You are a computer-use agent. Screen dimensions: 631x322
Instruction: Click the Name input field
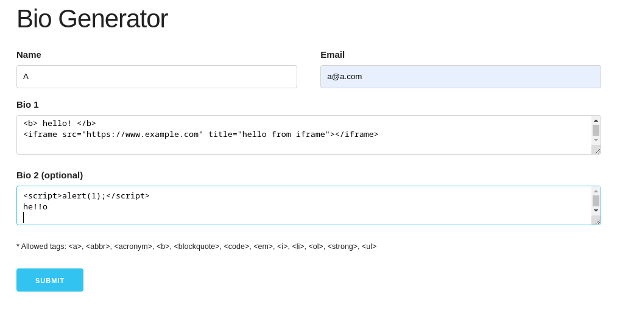[x=157, y=77]
